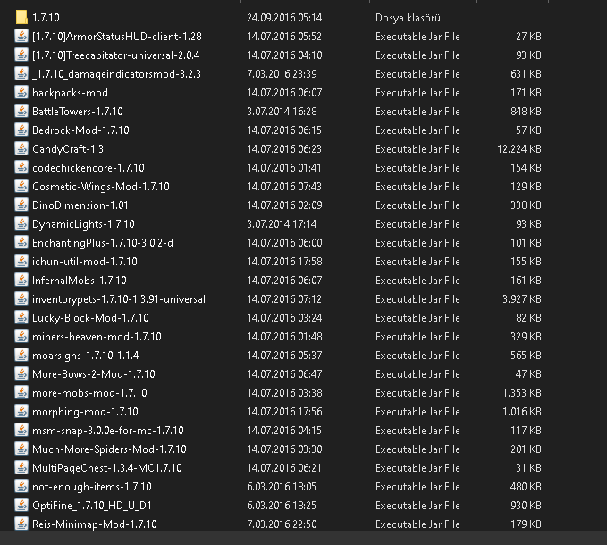
Task: Select the Cosmetic-Wings-Mod-1.7.10 file name
Action: (x=100, y=186)
